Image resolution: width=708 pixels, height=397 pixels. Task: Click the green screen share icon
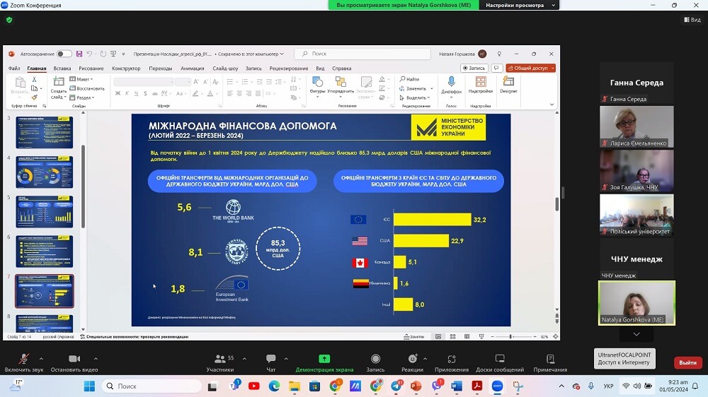tap(324, 359)
